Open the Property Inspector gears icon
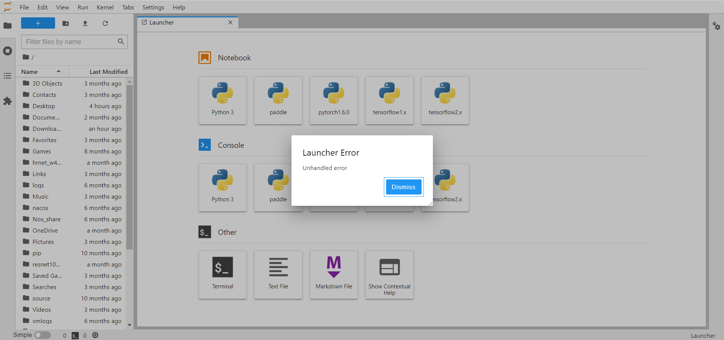Viewport: 724px width, 340px height. [x=716, y=26]
